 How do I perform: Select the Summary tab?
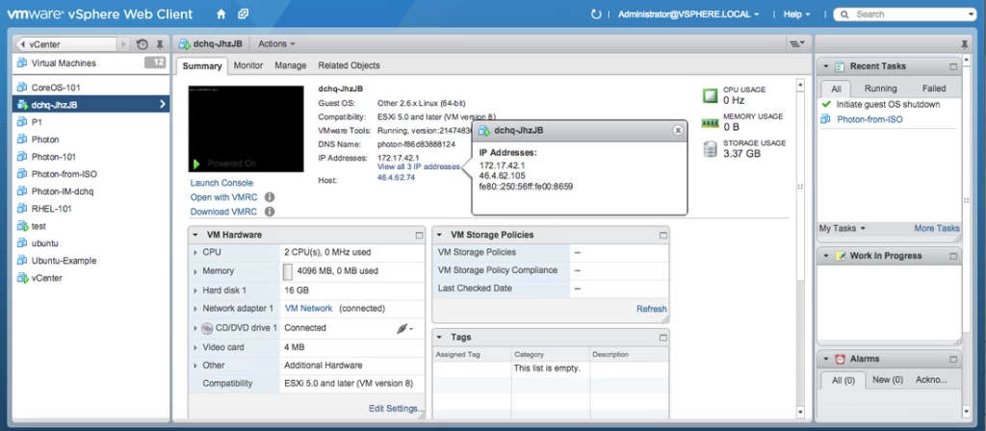[202, 66]
